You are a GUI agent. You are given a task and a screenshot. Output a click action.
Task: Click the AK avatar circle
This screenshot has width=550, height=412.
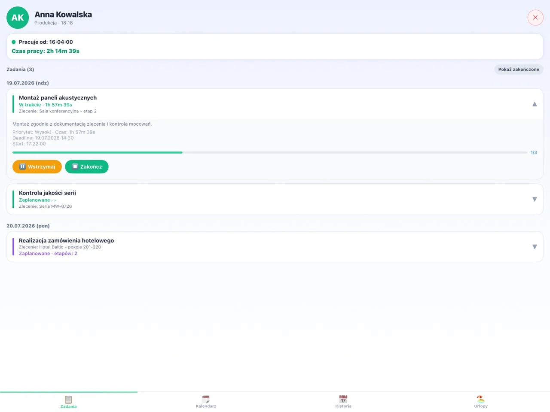(x=18, y=18)
